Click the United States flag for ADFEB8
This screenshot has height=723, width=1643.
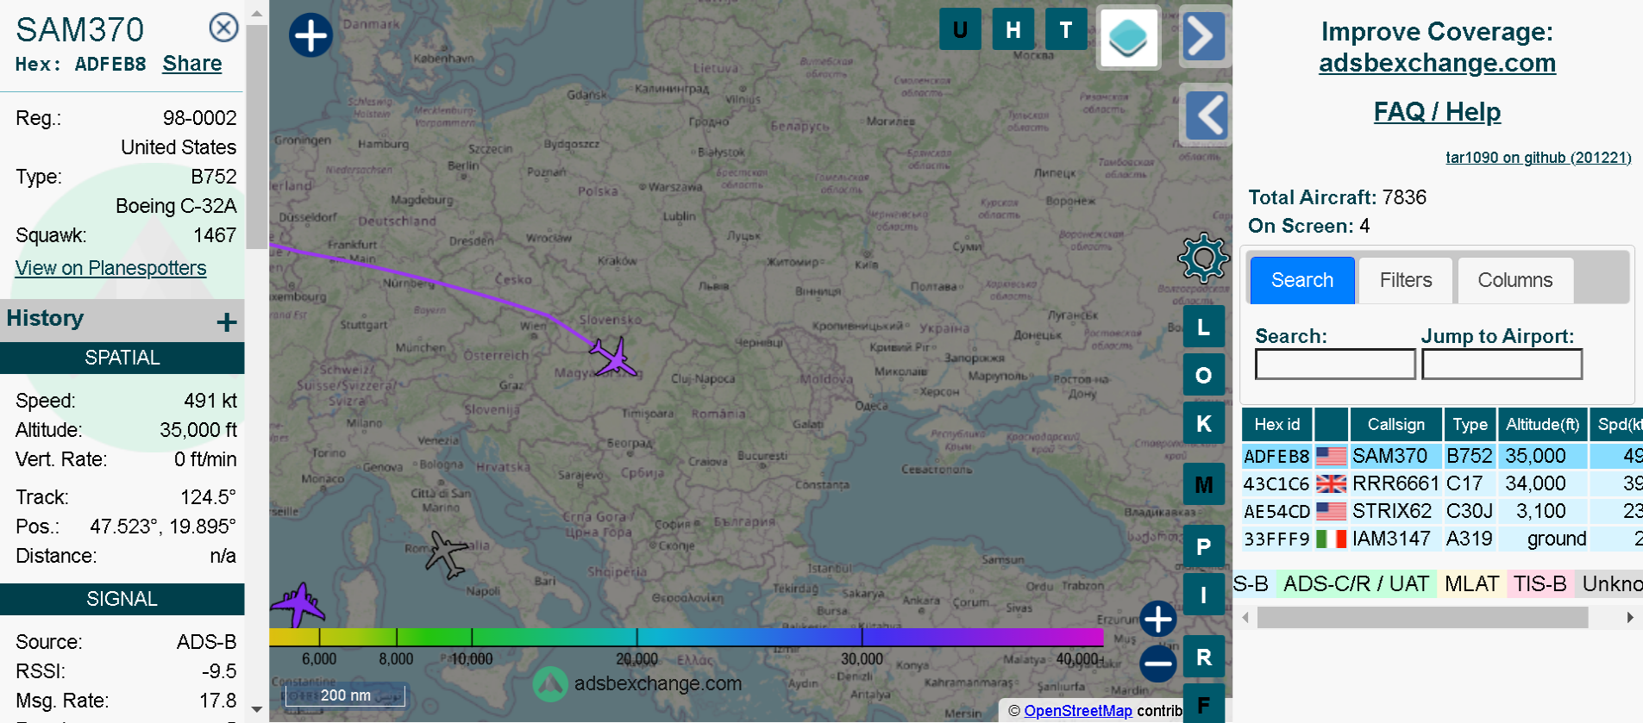pyautogui.click(x=1331, y=456)
